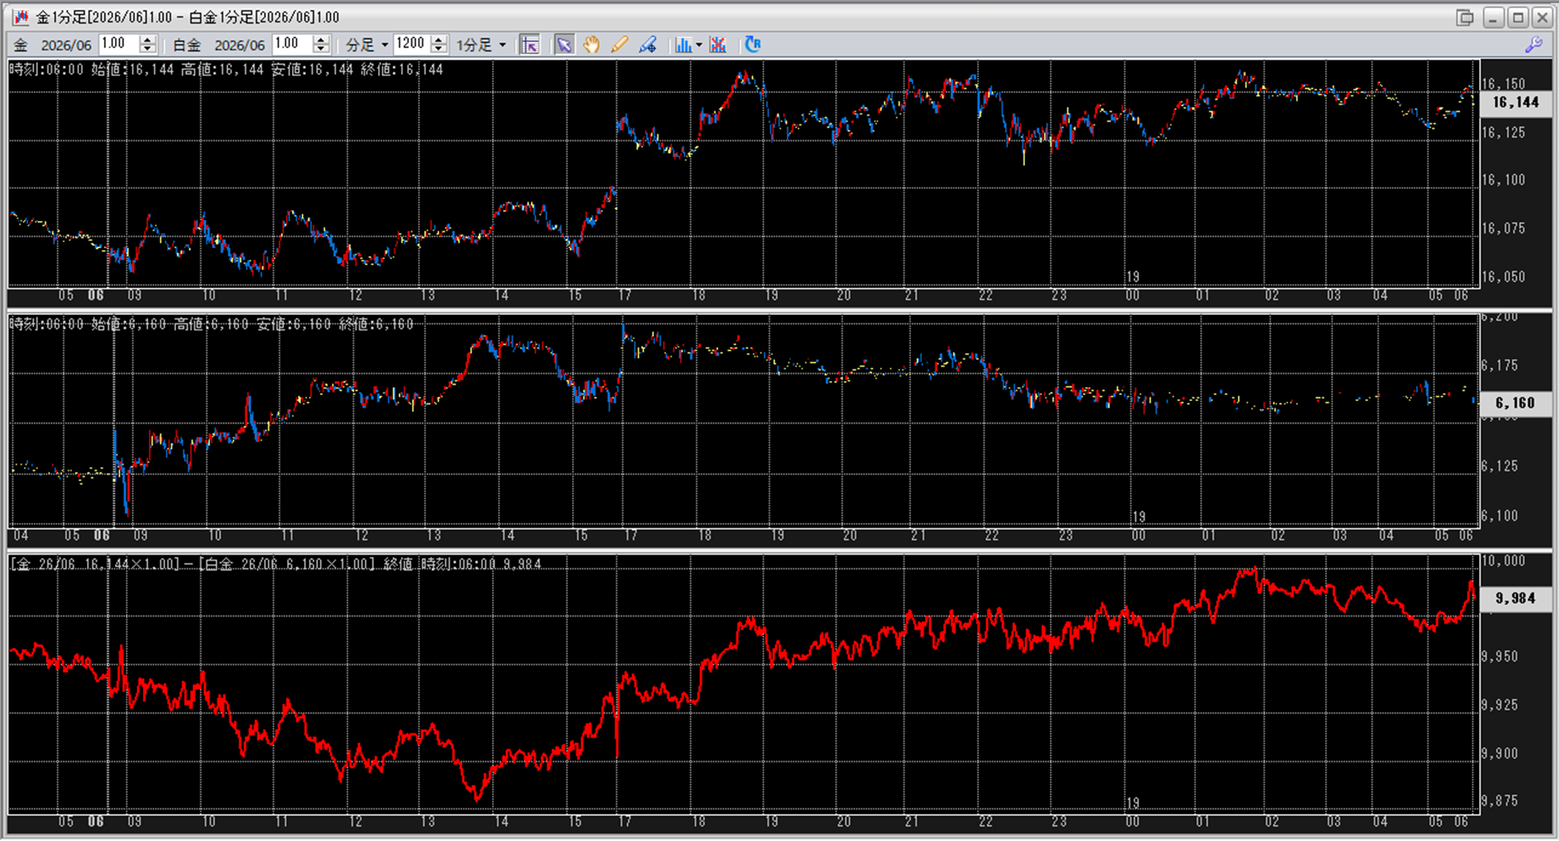Decrease the platinum multiplier 1.00 stepper
Viewport: 1559px width, 841px height.
pos(320,50)
